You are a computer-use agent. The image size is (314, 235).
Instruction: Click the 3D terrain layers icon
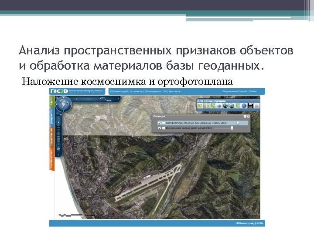point(219,106)
